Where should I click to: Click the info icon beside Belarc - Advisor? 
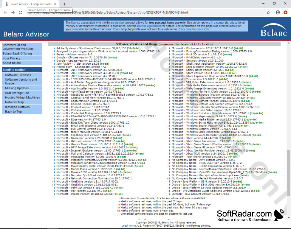coord(54,54)
